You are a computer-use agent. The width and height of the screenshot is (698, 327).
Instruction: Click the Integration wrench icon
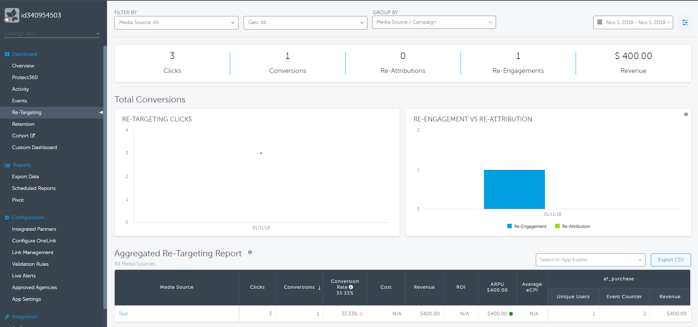point(7,317)
